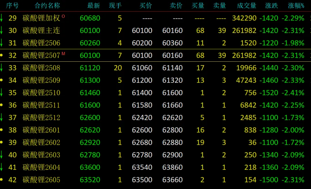Image resolution: width=311 pixels, height=189 pixels.
Task: Open the highlighted contract 碳酸锂2507
Action: pos(41,55)
